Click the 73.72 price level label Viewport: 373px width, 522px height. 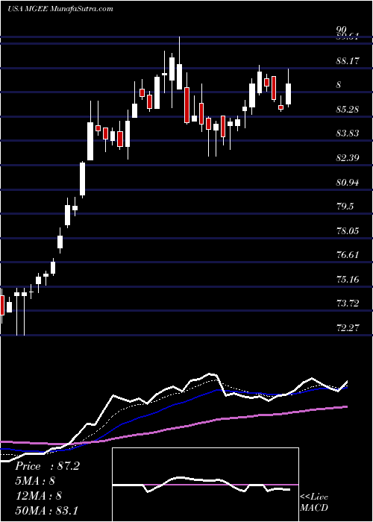click(348, 304)
